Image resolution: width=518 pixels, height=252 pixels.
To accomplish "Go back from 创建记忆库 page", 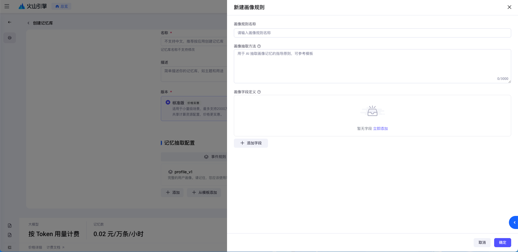I will tap(28, 23).
